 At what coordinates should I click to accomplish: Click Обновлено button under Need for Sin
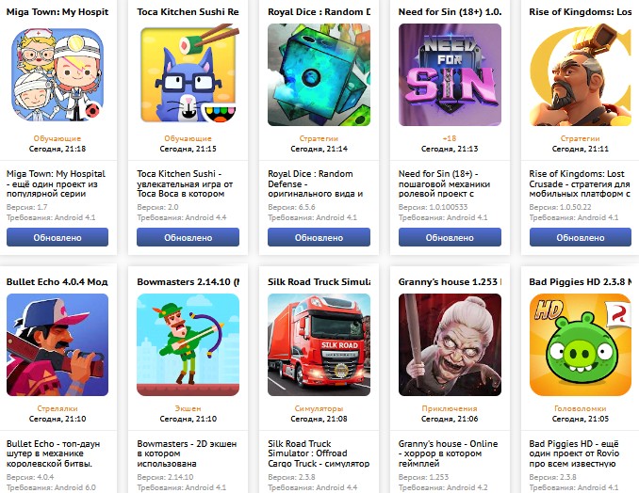pyautogui.click(x=450, y=237)
